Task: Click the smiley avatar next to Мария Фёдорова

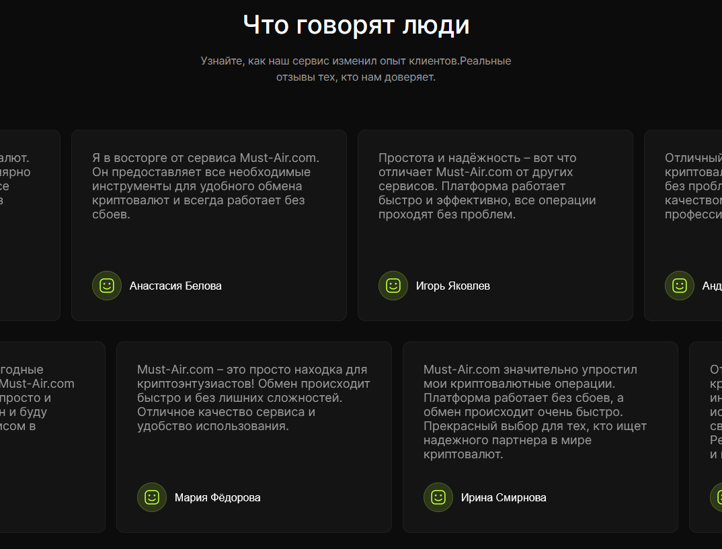Action: pyautogui.click(x=152, y=497)
